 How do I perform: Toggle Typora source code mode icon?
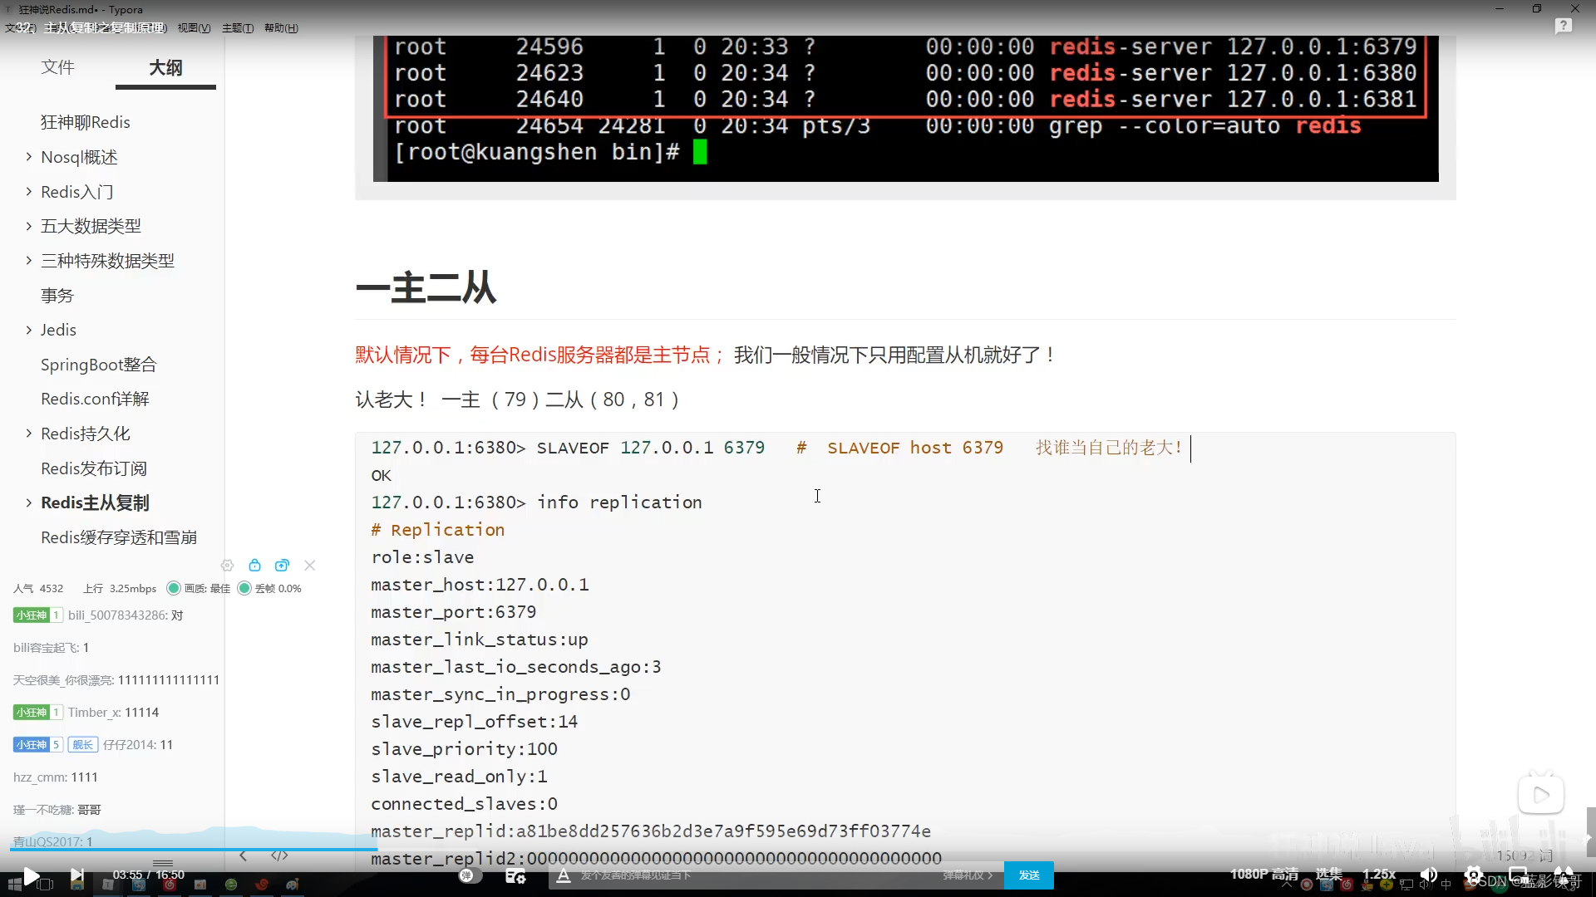(279, 856)
